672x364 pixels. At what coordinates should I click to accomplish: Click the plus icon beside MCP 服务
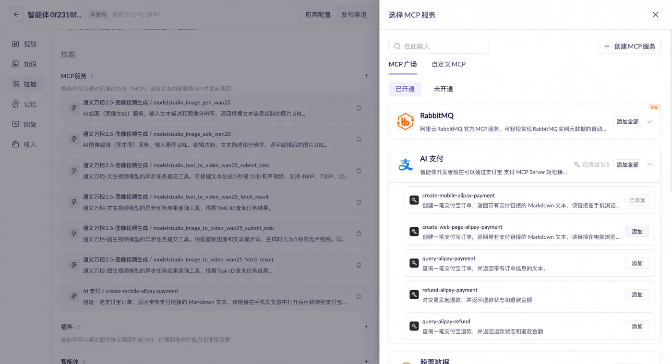[x=367, y=76]
